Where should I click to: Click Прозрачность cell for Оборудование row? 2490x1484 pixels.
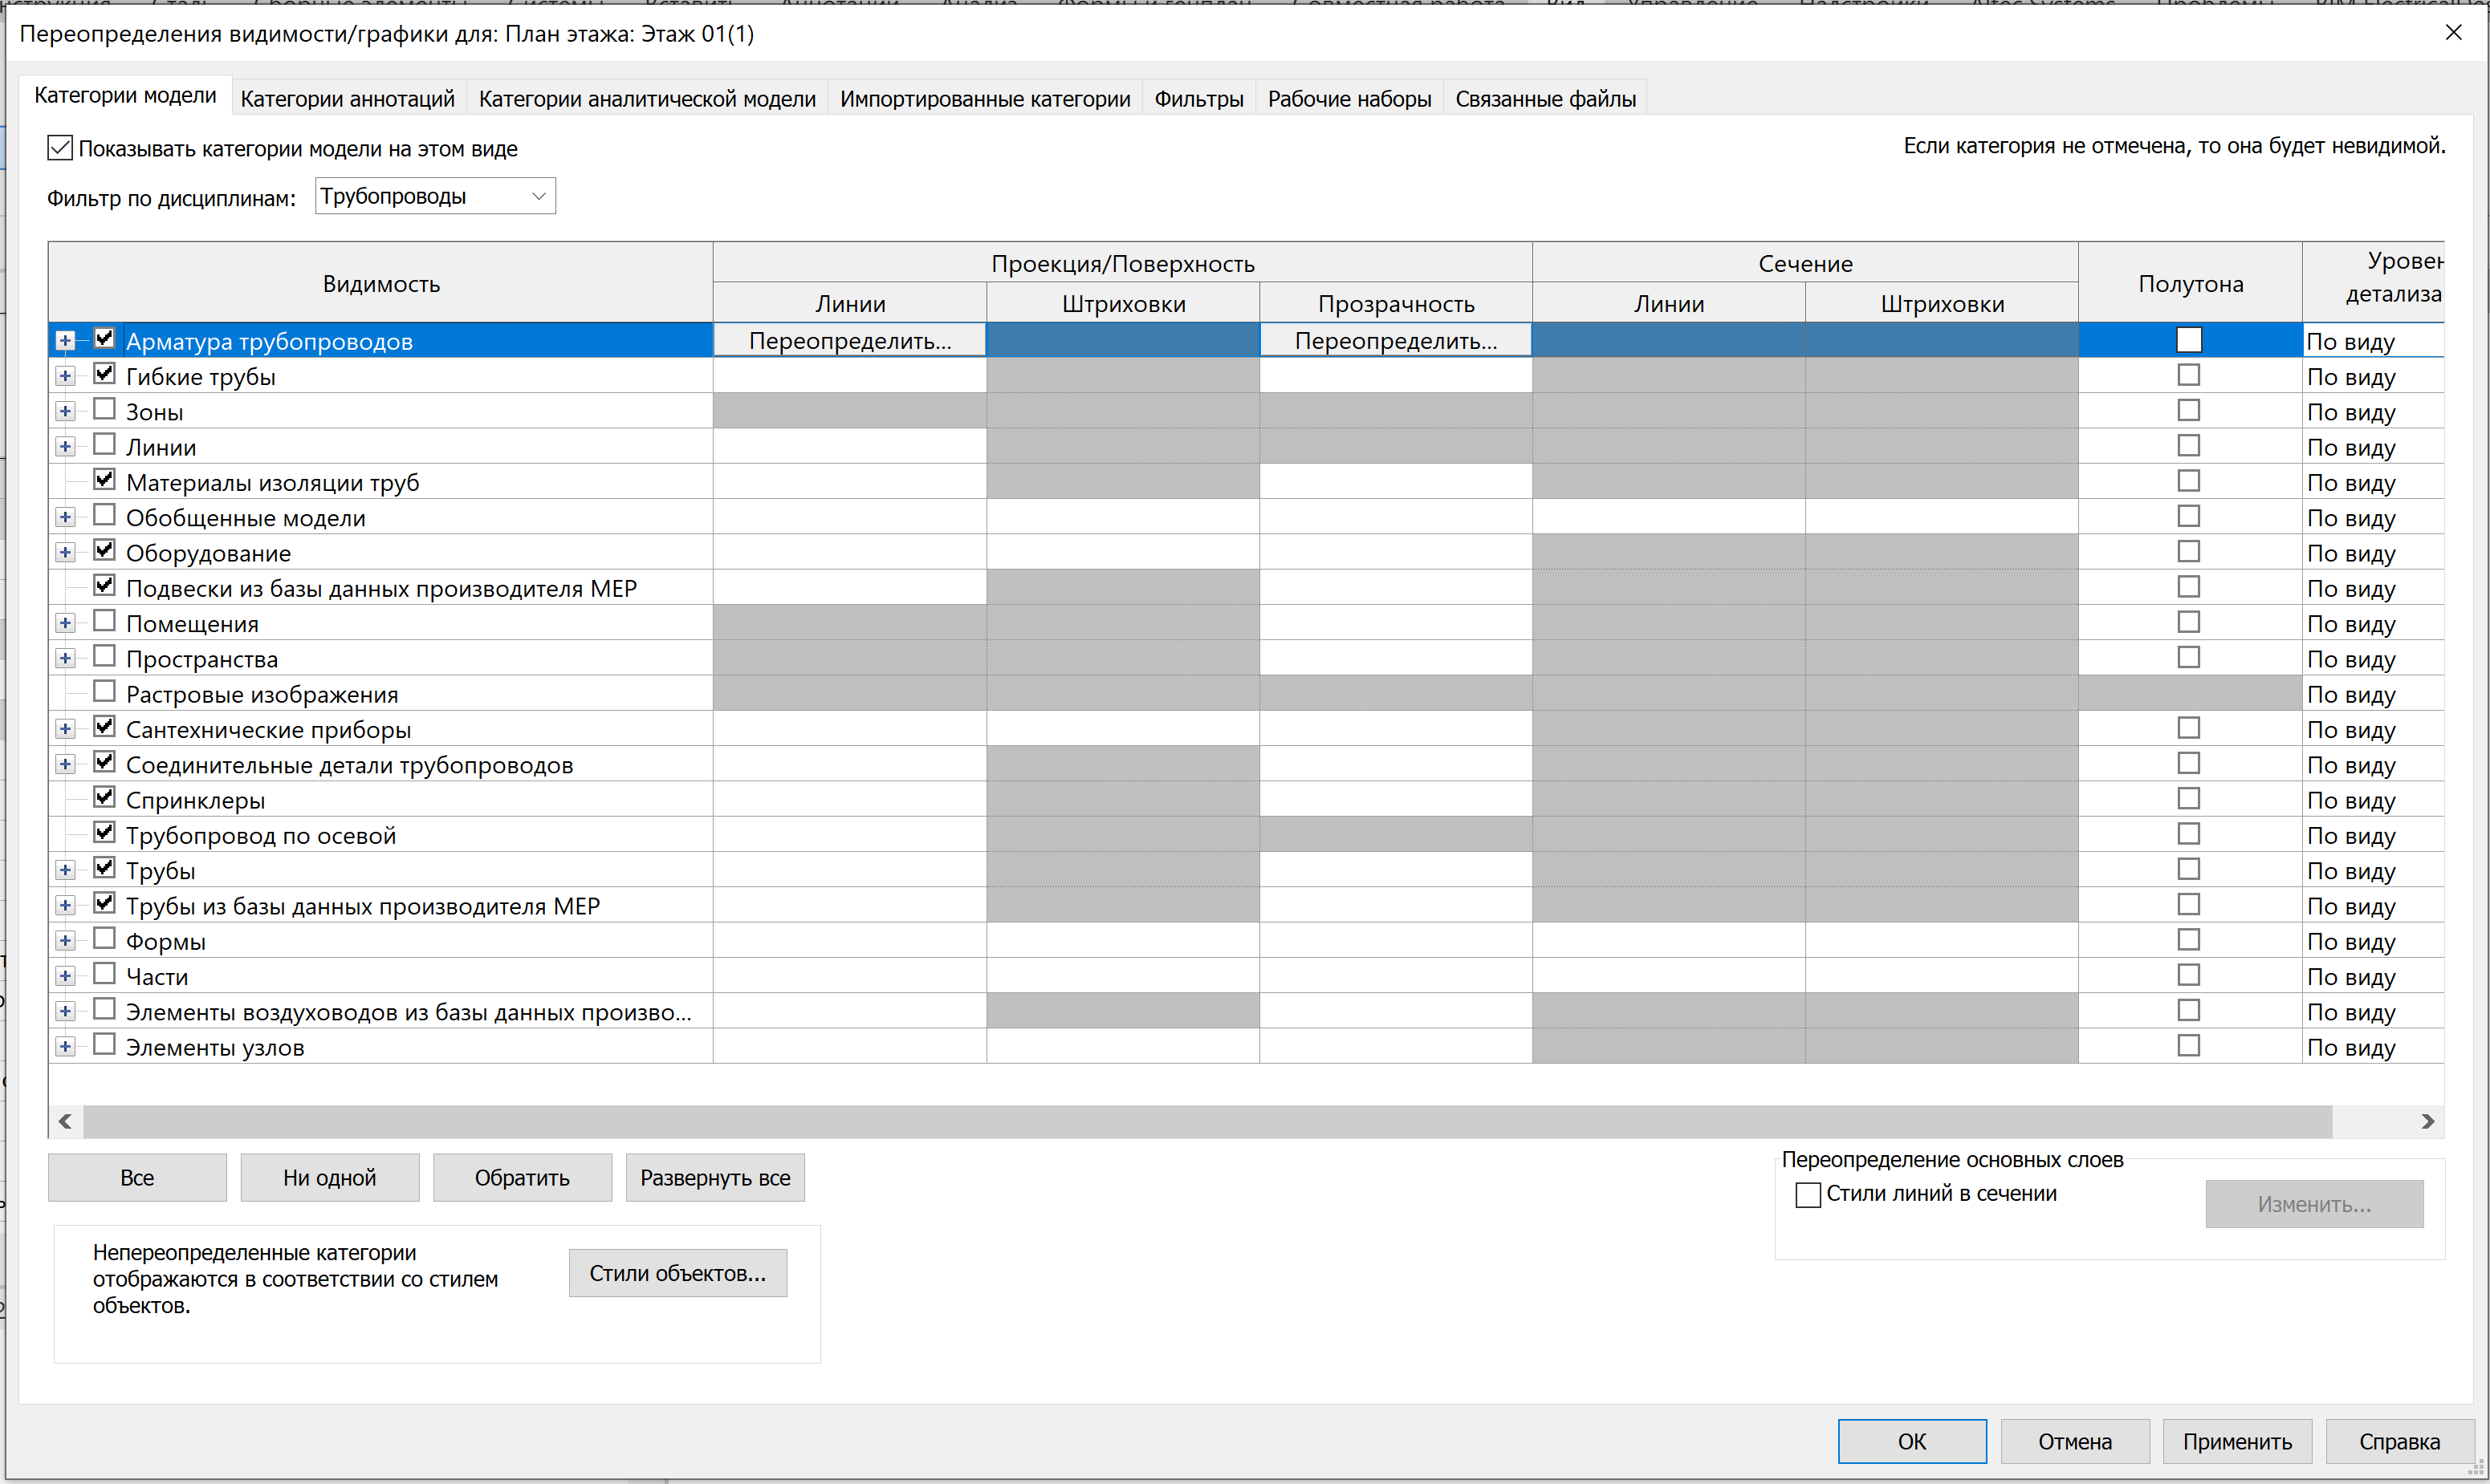click(1396, 552)
